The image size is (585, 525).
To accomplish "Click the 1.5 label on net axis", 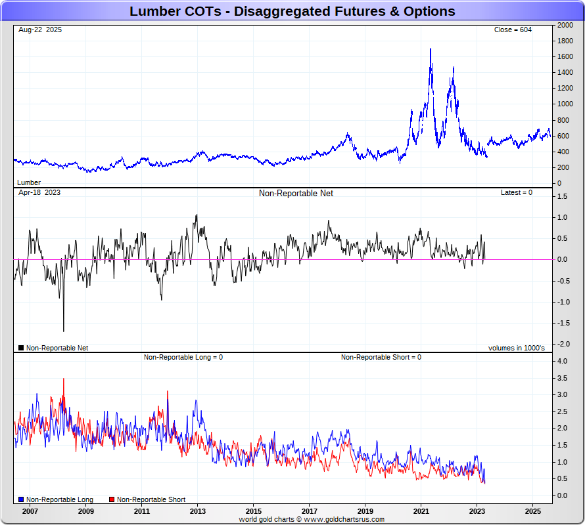I will point(562,196).
